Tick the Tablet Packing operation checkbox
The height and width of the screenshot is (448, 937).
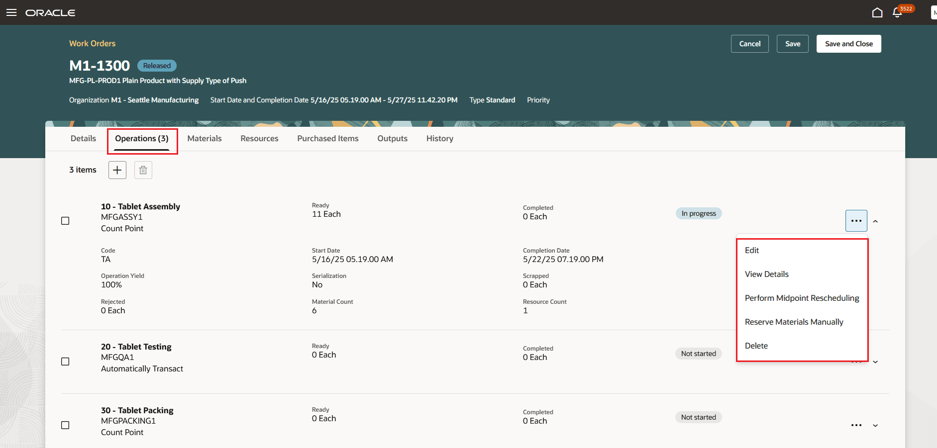[65, 425]
